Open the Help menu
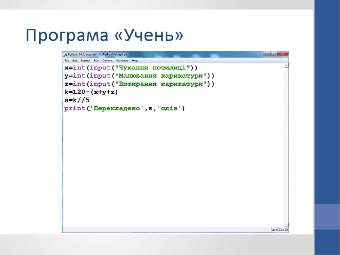Screen dimensions: 340x255 point(134,60)
